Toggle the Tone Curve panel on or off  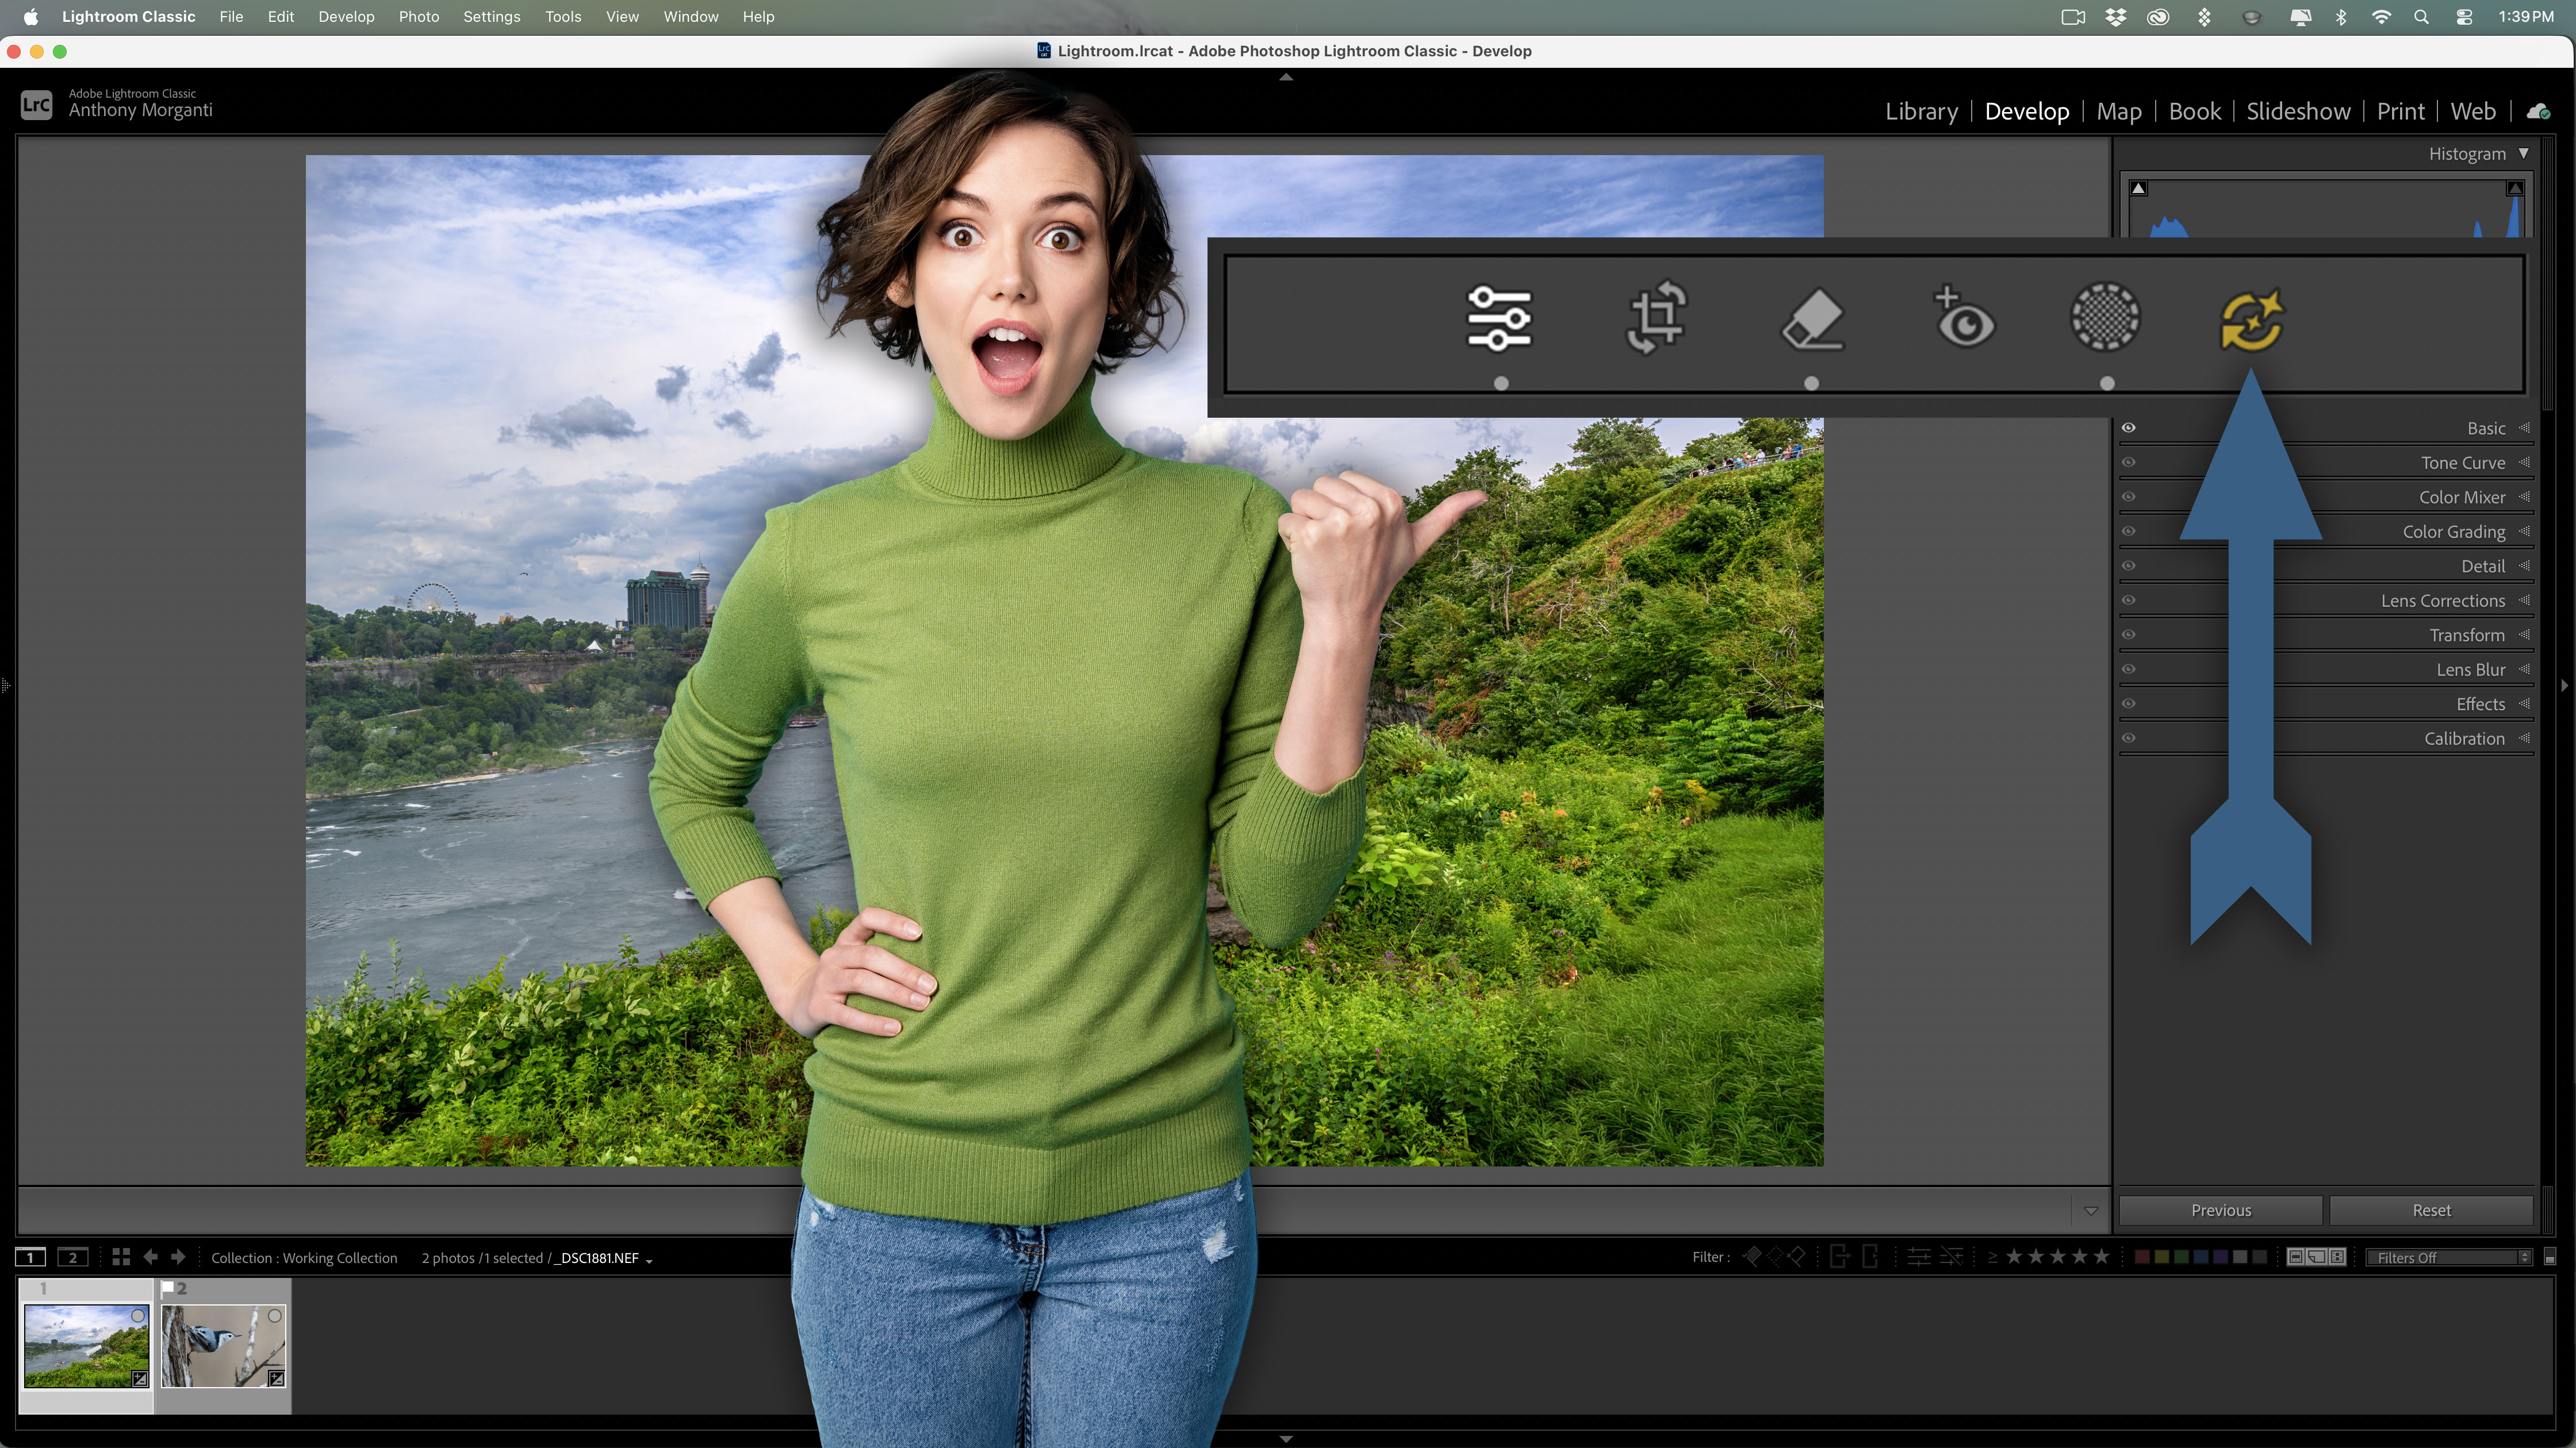click(x=2128, y=461)
